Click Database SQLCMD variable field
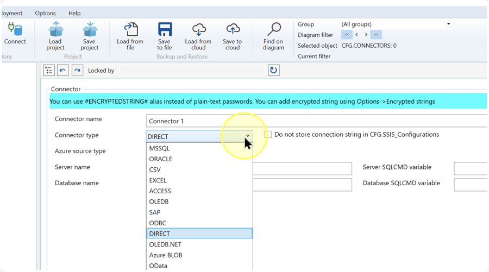 (471, 185)
